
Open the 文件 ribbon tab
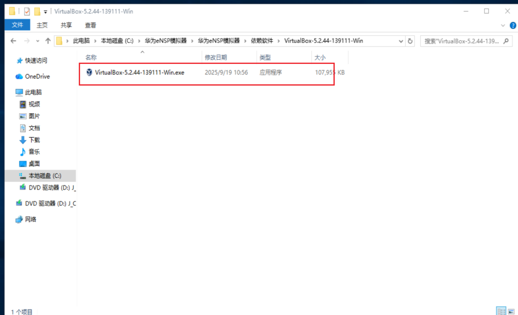click(x=17, y=25)
